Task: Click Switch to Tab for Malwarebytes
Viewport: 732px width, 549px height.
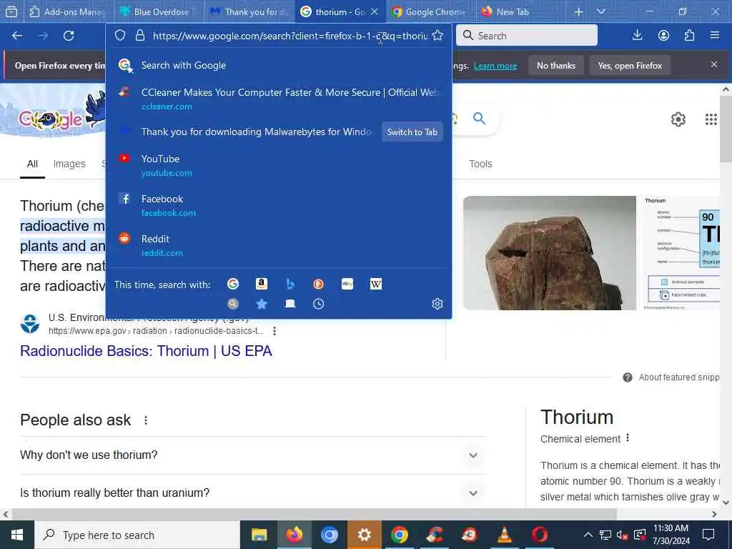Action: [x=412, y=132]
